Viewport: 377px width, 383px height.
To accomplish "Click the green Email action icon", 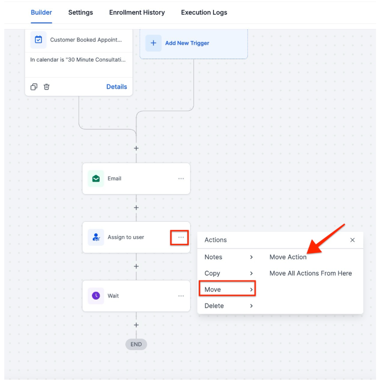I will click(96, 178).
